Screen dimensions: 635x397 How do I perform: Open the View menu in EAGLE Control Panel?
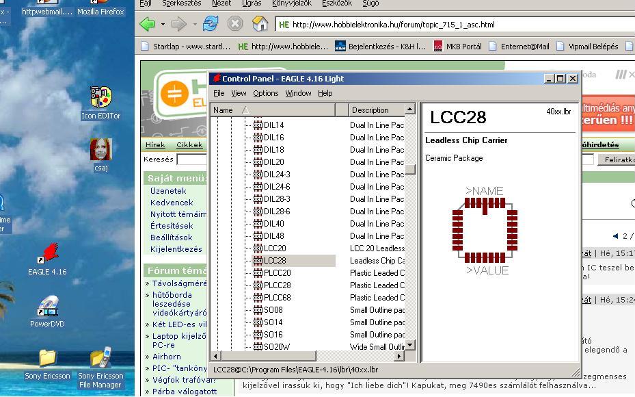(x=239, y=93)
